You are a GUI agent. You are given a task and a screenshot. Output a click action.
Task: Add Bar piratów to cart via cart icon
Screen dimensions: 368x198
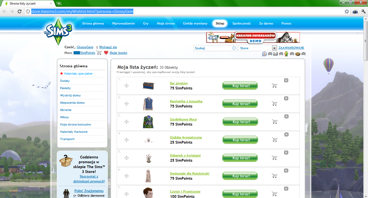[x=275, y=86]
